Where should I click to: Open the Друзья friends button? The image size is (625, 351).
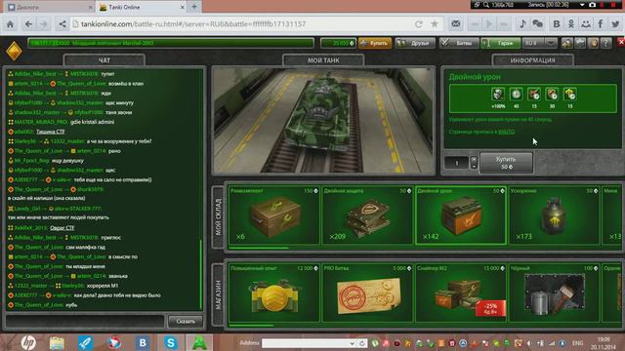414,43
